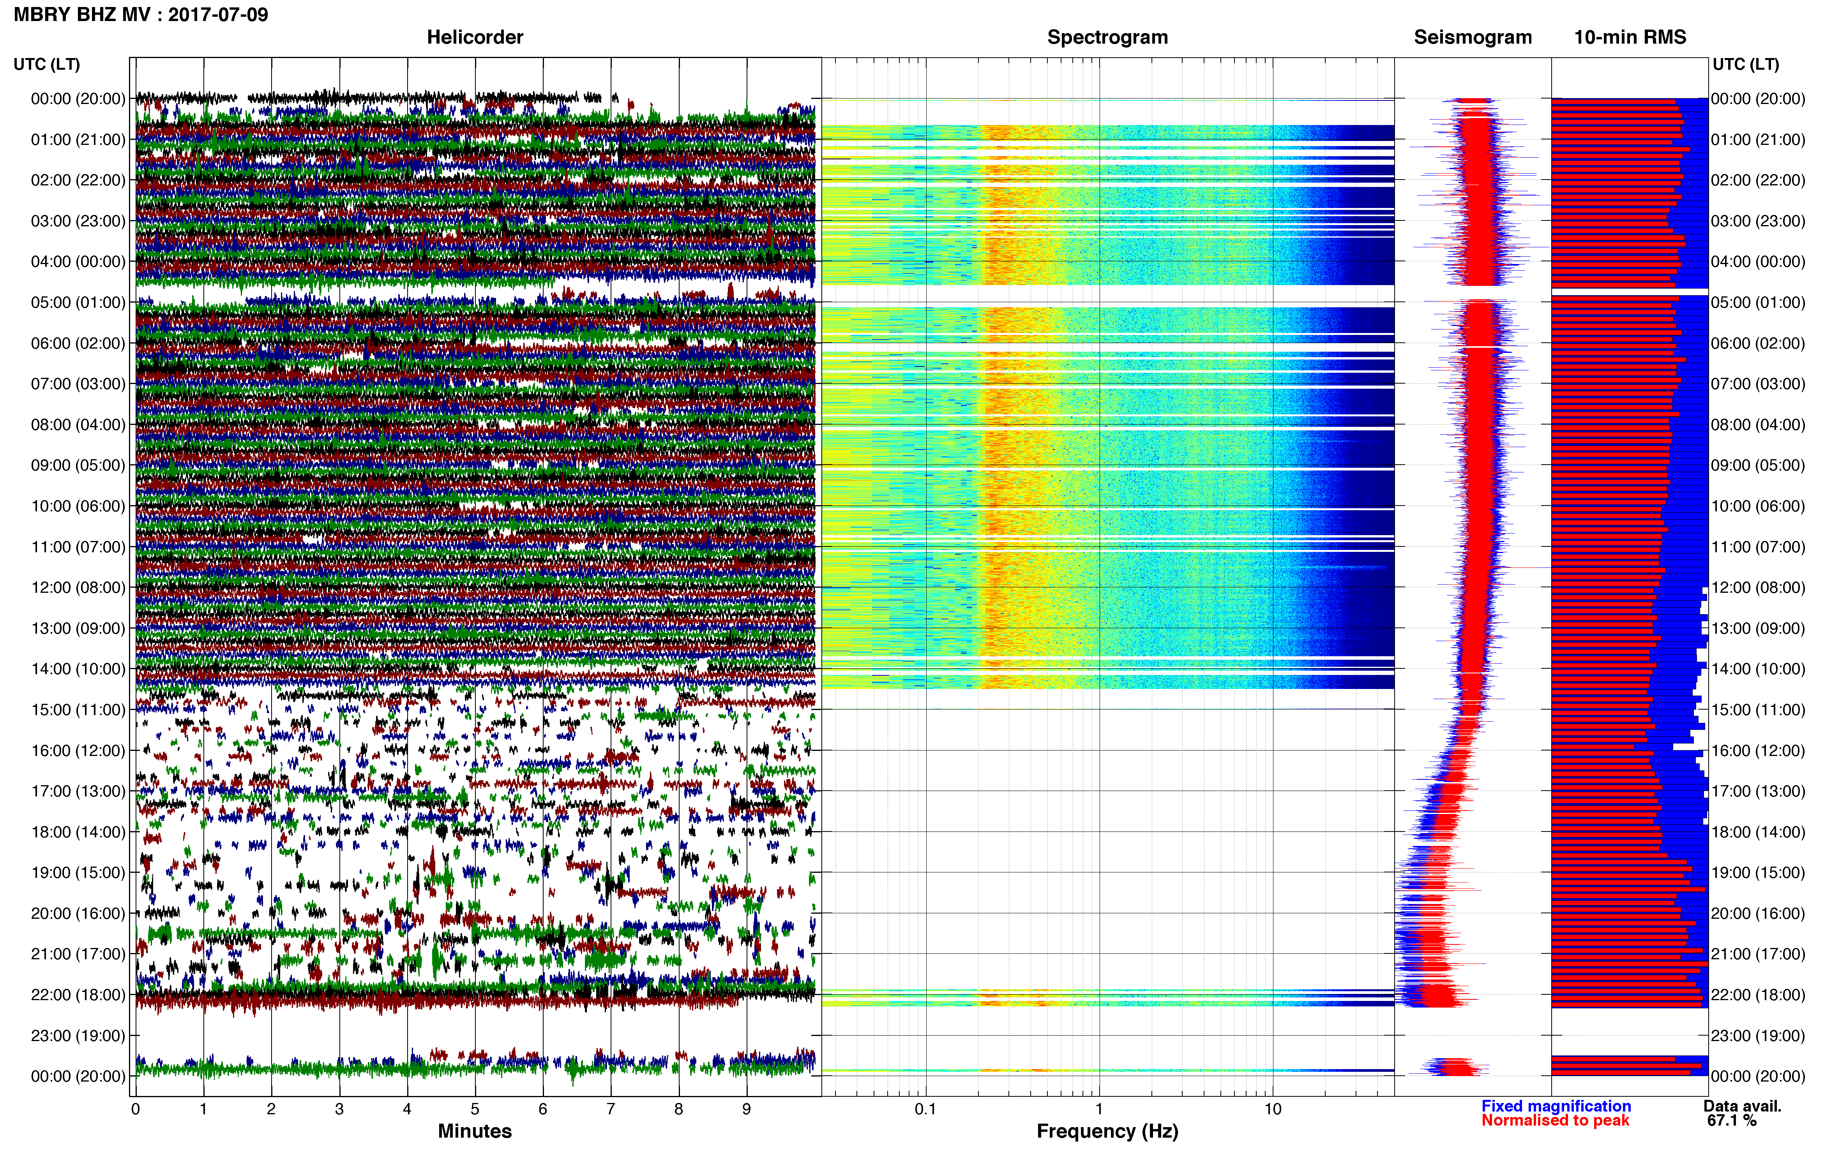
Task: Click the '67.1 %' availability value
Action: click(x=1732, y=1121)
